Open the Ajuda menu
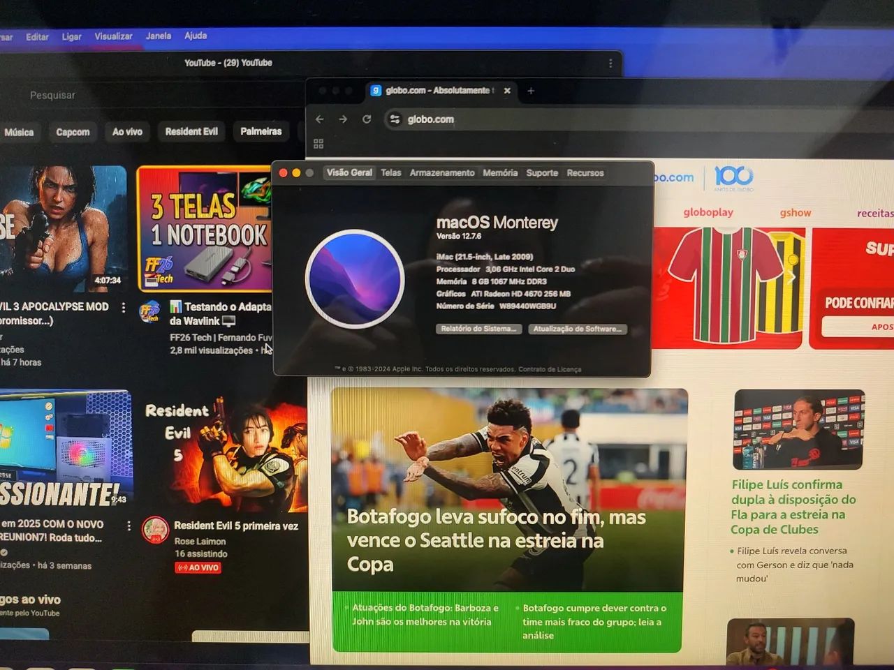The width and height of the screenshot is (894, 670). click(x=196, y=36)
